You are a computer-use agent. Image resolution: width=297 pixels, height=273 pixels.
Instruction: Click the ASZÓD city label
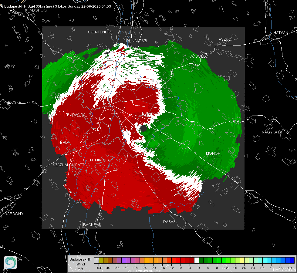[x=225, y=39]
